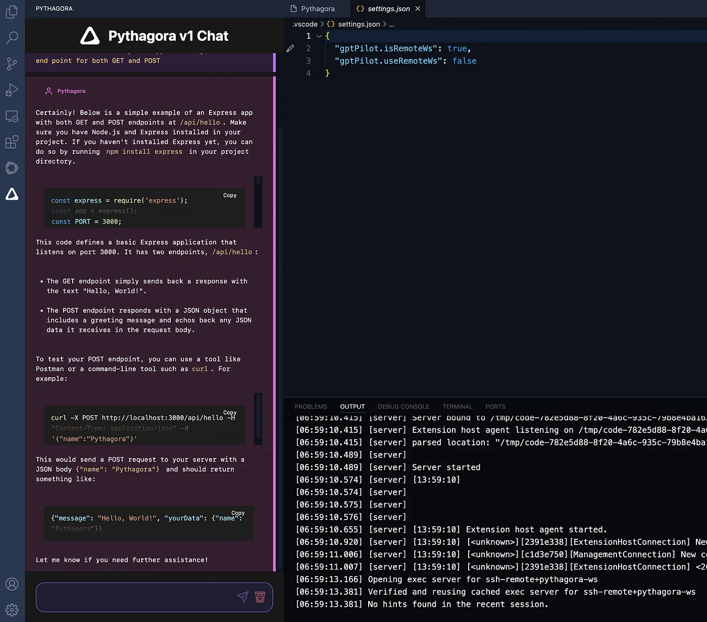Click the "gptPilot.isRemoteWs" key
Viewport: 707px width, 622px height.
click(x=386, y=48)
